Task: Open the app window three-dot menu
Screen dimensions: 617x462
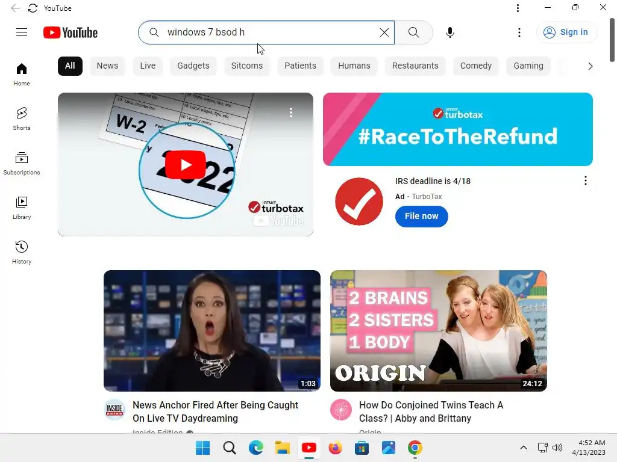Action: pos(518,8)
